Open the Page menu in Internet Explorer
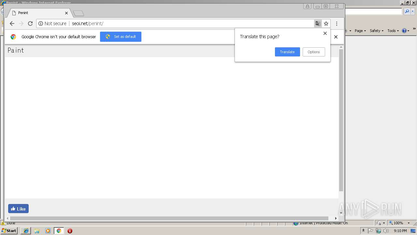The height and width of the screenshot is (235, 417). point(360,31)
